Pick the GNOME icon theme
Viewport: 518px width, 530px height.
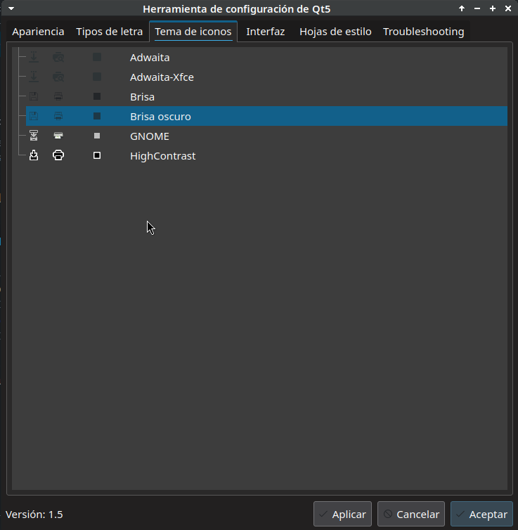point(149,136)
